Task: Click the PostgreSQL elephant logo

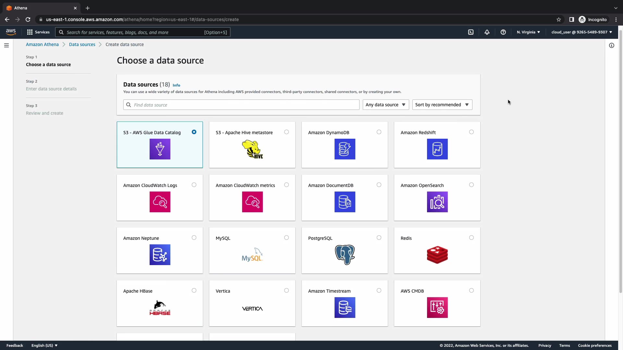Action: (x=345, y=255)
